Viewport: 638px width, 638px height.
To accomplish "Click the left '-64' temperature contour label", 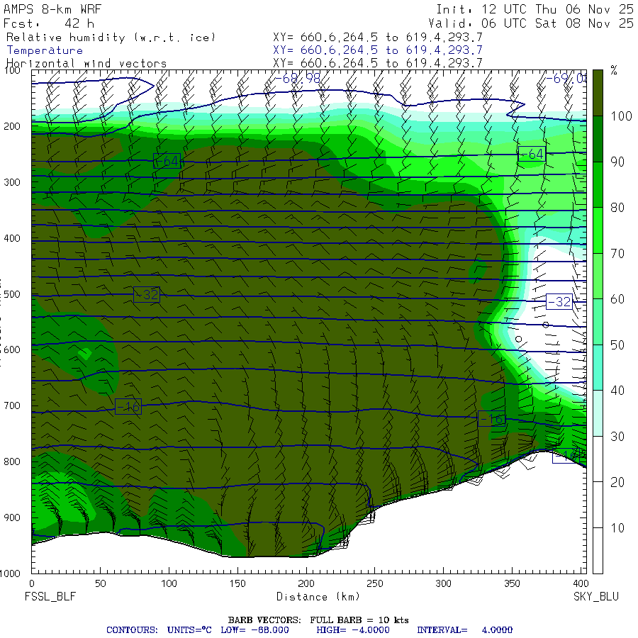I will (x=167, y=161).
